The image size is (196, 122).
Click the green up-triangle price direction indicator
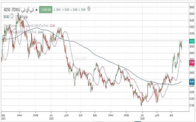coord(36,9)
